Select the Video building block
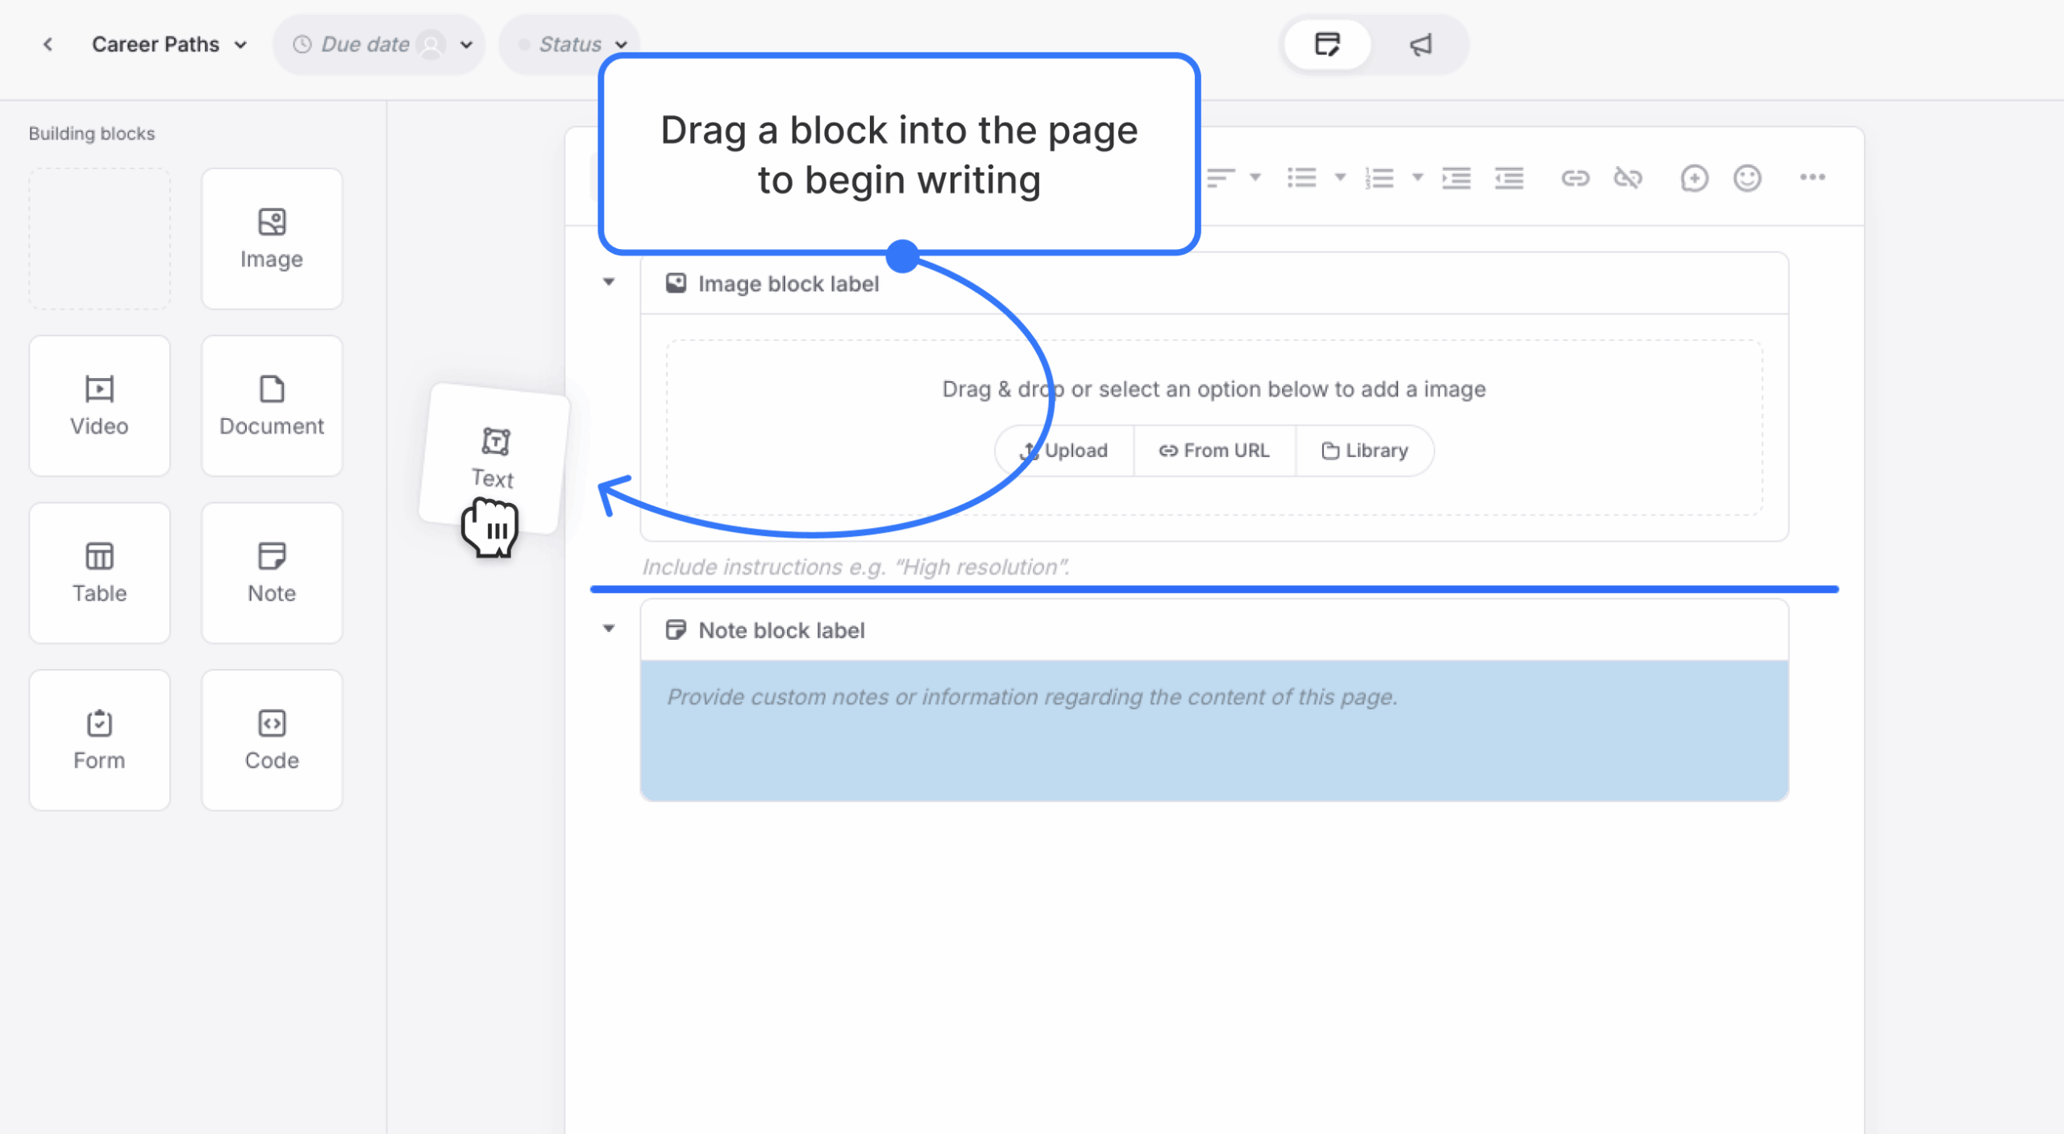Screen dimensions: 2064x1134 (99, 405)
